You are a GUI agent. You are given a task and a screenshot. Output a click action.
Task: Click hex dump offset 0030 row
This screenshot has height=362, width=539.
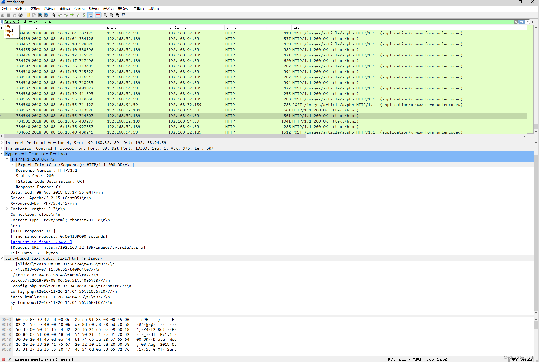pyautogui.click(x=89, y=334)
